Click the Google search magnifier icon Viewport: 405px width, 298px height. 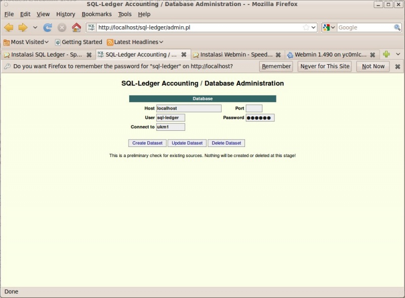tap(396, 27)
